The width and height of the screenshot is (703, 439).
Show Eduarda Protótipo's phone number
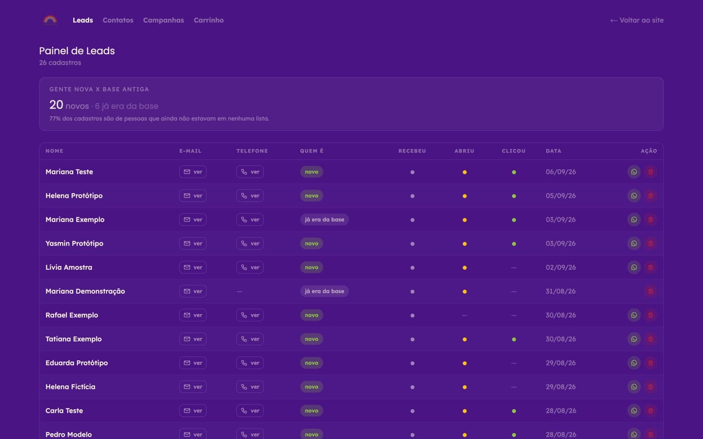tap(250, 363)
